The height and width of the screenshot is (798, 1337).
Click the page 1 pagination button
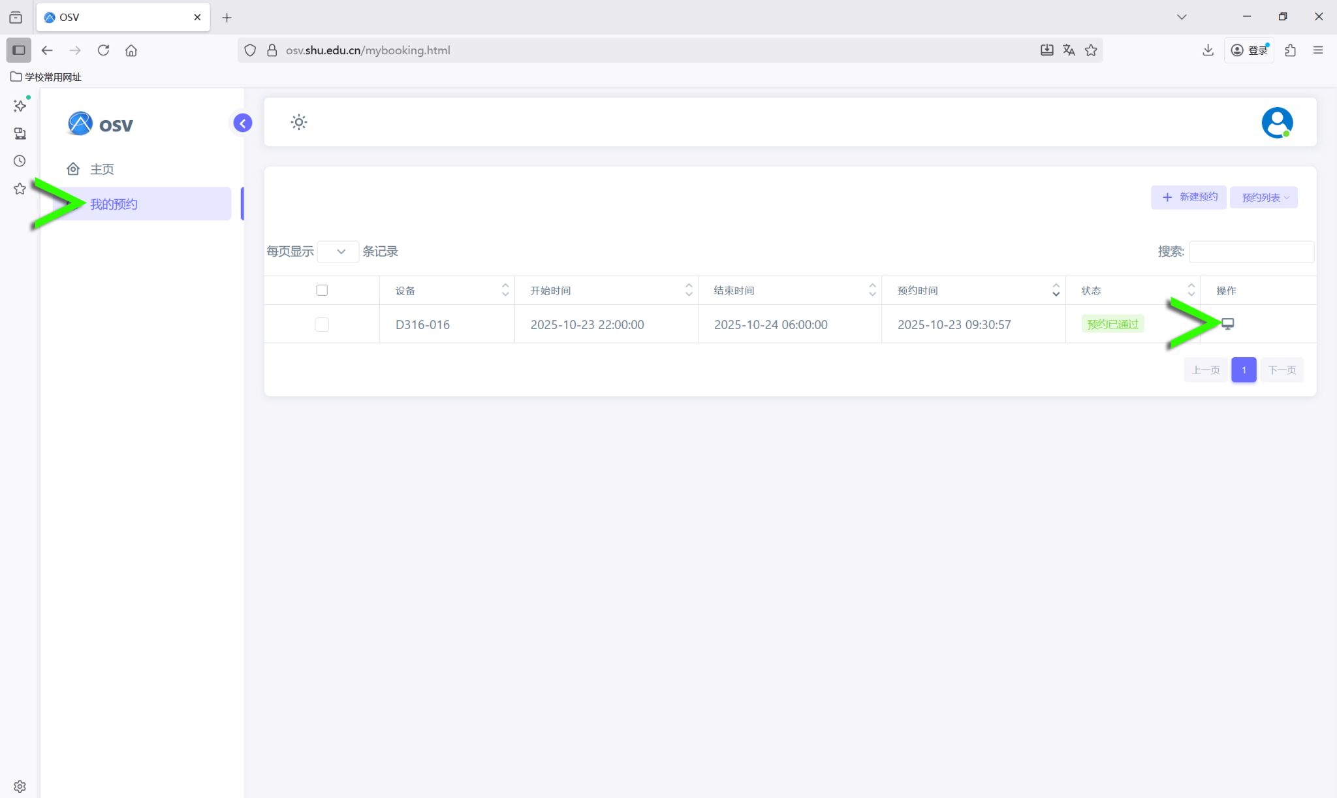1243,370
